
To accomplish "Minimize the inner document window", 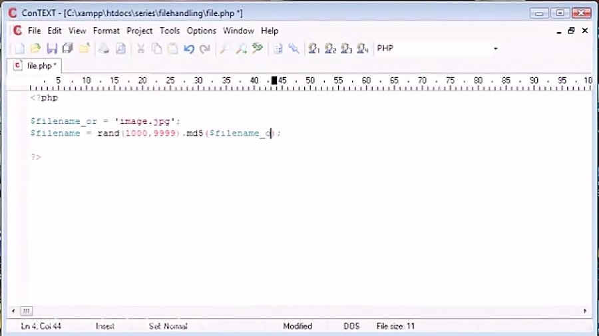I will [559, 31].
